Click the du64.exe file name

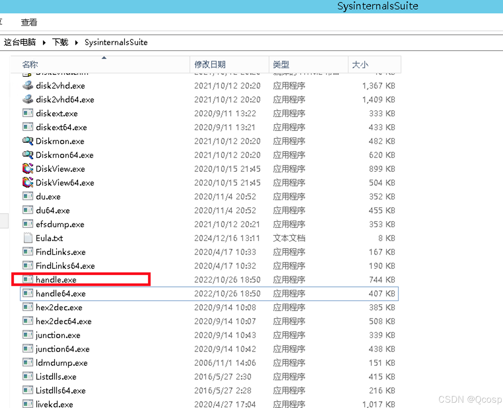point(53,210)
